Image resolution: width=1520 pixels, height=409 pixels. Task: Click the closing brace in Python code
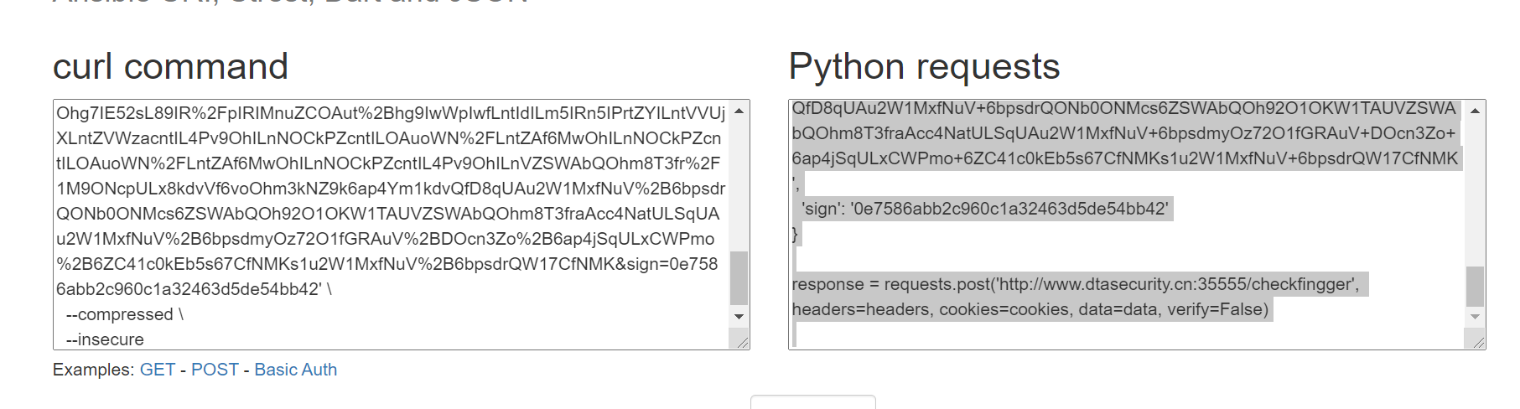click(796, 234)
